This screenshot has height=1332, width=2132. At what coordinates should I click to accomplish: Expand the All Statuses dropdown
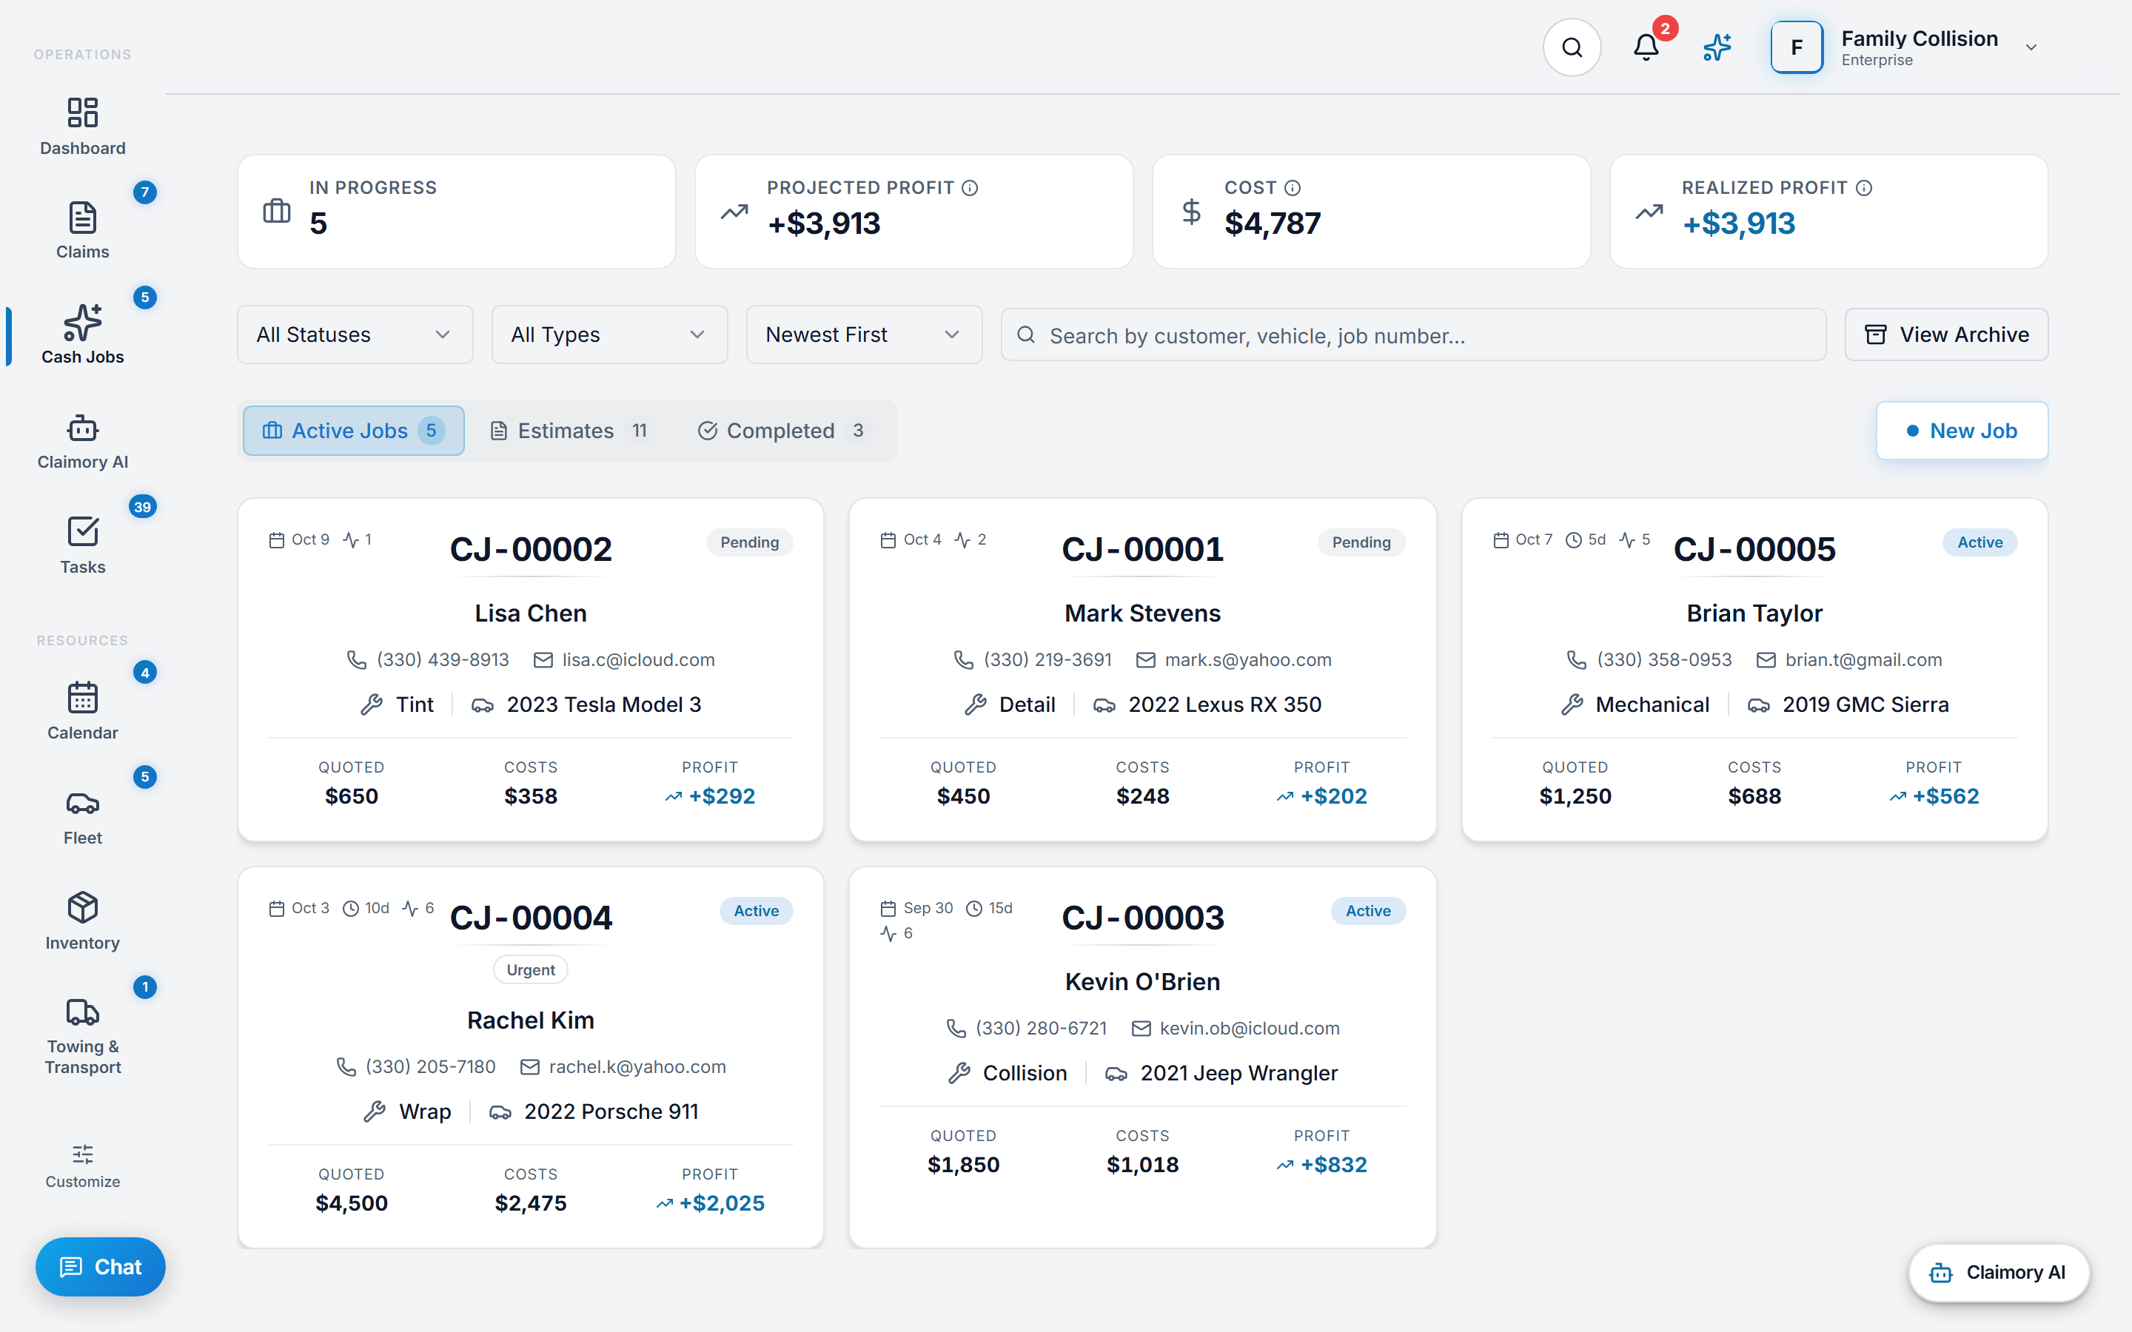pyautogui.click(x=355, y=334)
